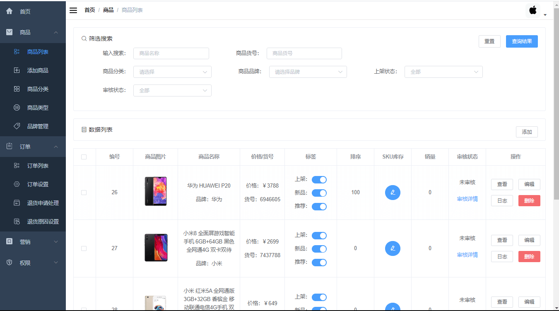Screen dimensions: 559x311
Task: Click 日志 for product 27
Action: coord(502,256)
